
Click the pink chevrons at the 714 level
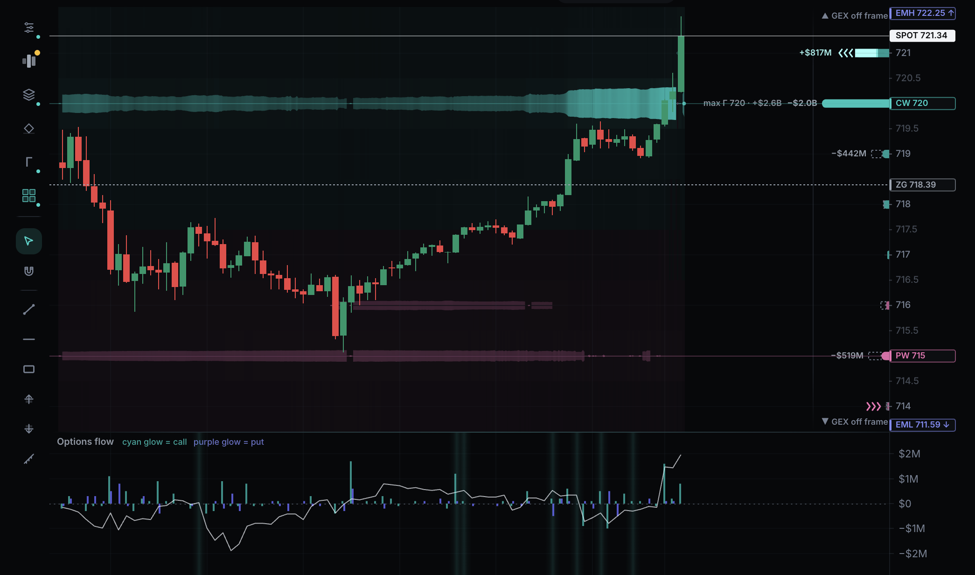pyautogui.click(x=873, y=407)
